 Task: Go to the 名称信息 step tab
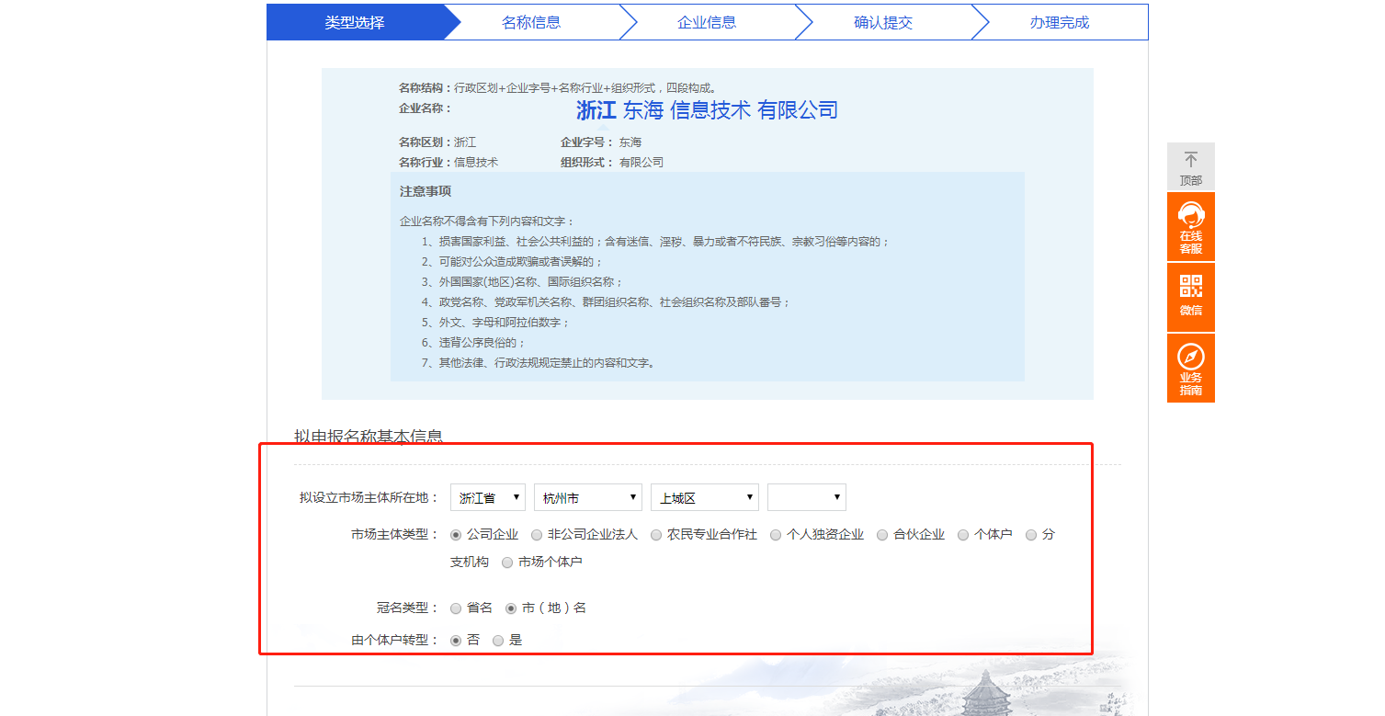point(531,23)
